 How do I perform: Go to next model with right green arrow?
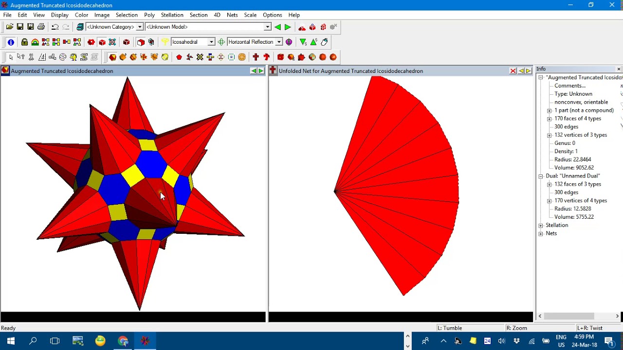click(288, 27)
